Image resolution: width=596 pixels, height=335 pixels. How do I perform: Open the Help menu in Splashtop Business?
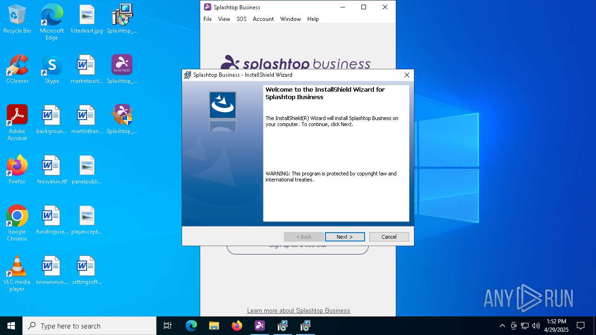pos(313,19)
